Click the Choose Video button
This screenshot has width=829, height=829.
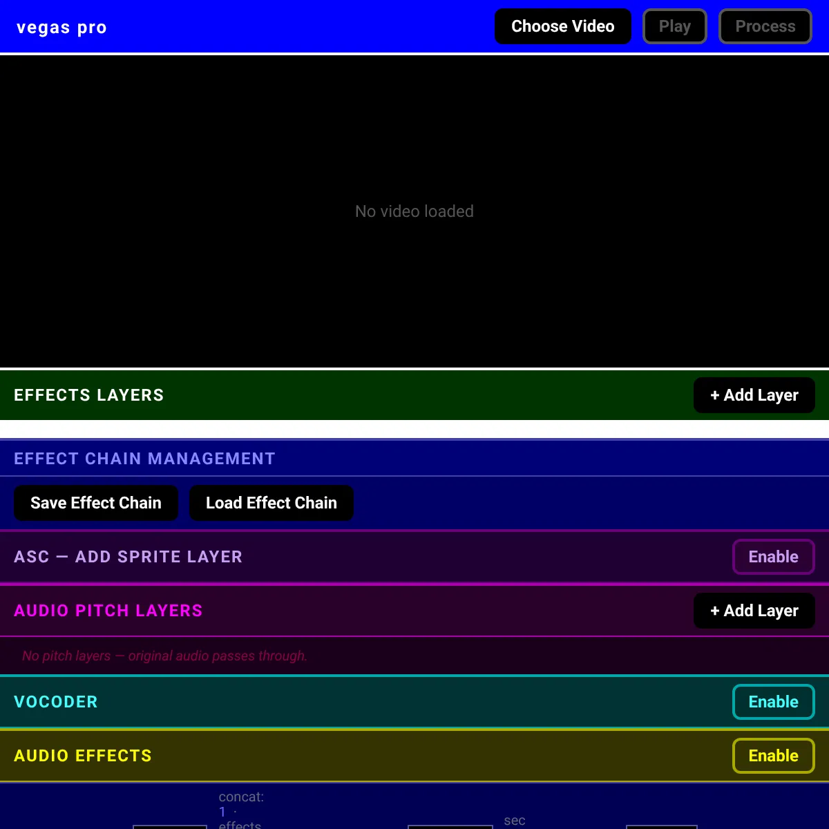563,26
